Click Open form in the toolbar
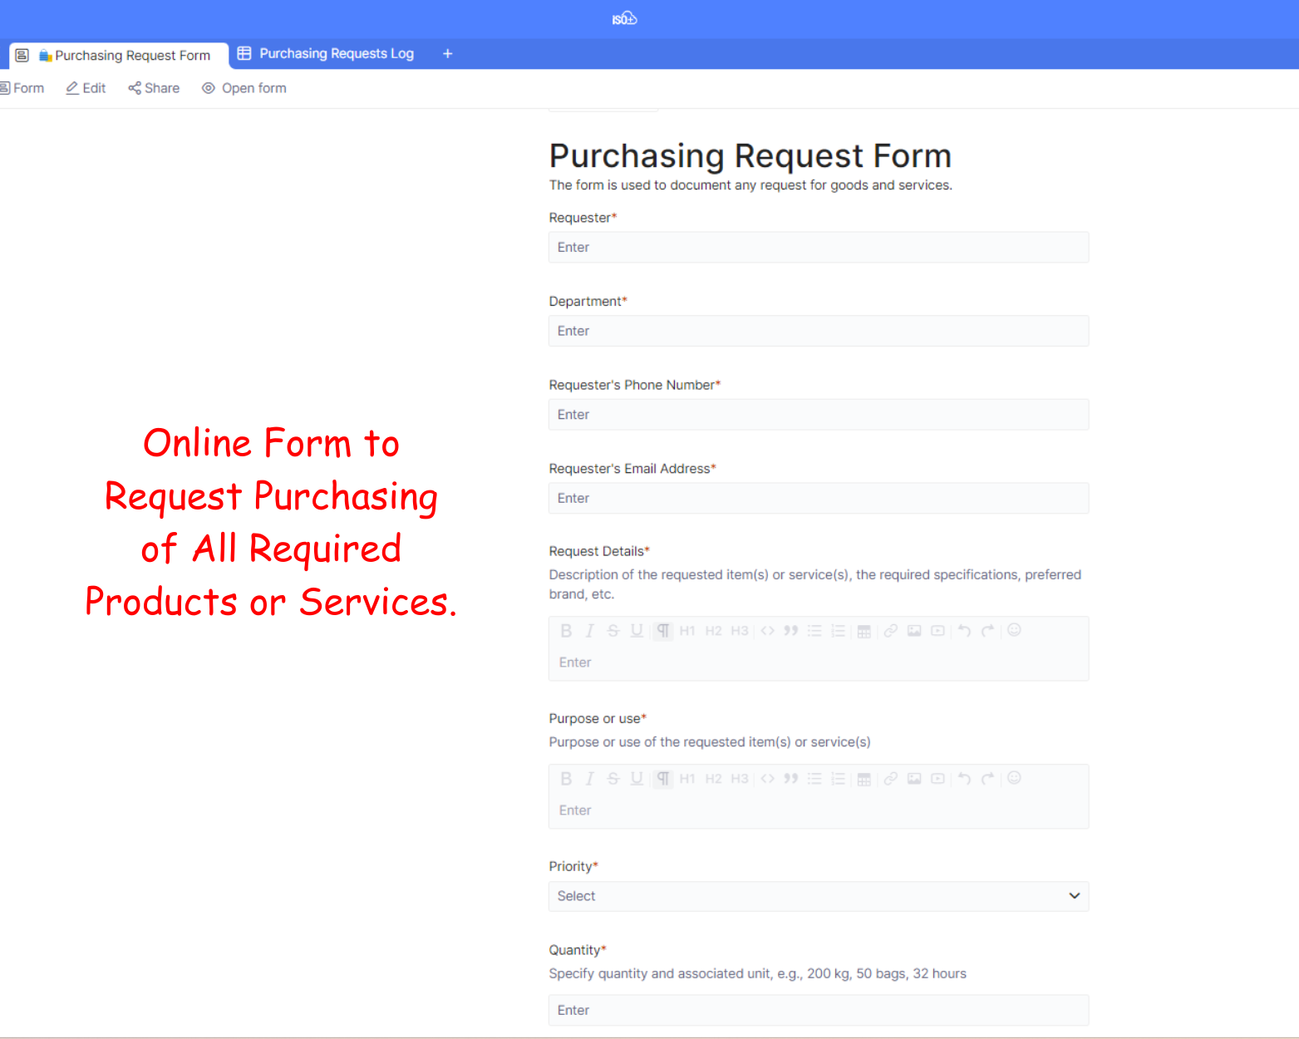1299x1039 pixels. (x=244, y=88)
